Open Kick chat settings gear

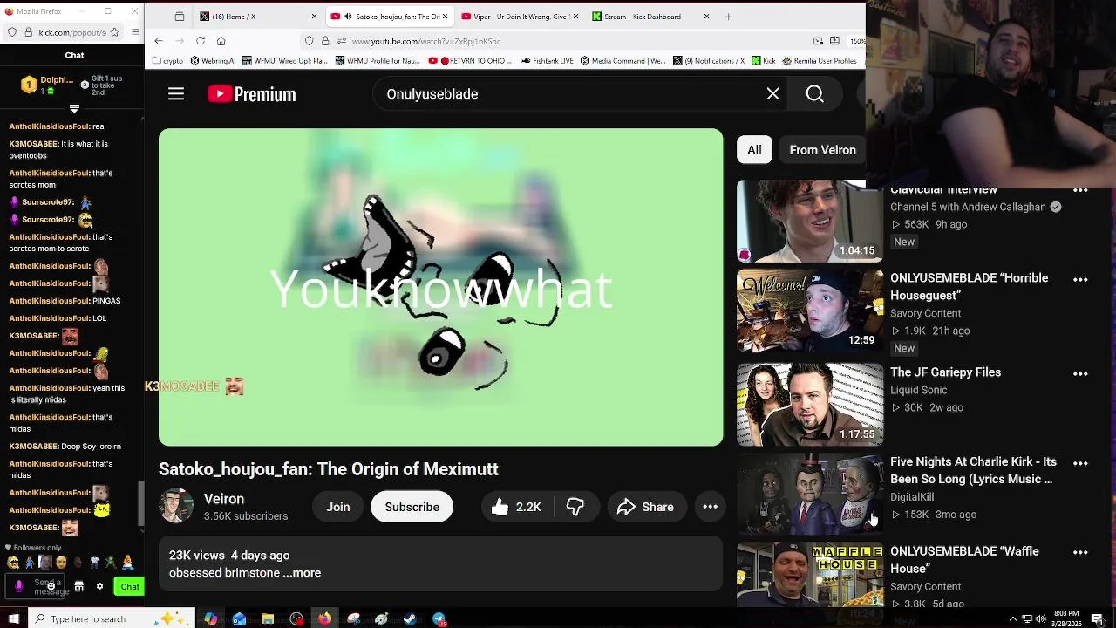point(99,586)
